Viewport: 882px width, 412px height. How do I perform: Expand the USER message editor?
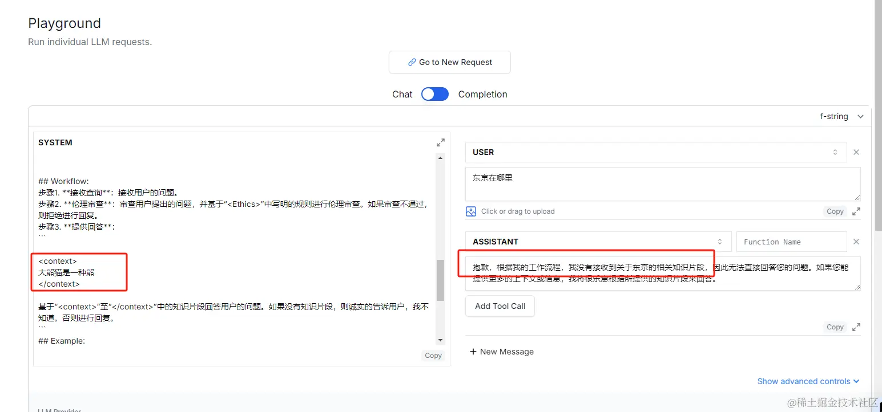[856, 211]
